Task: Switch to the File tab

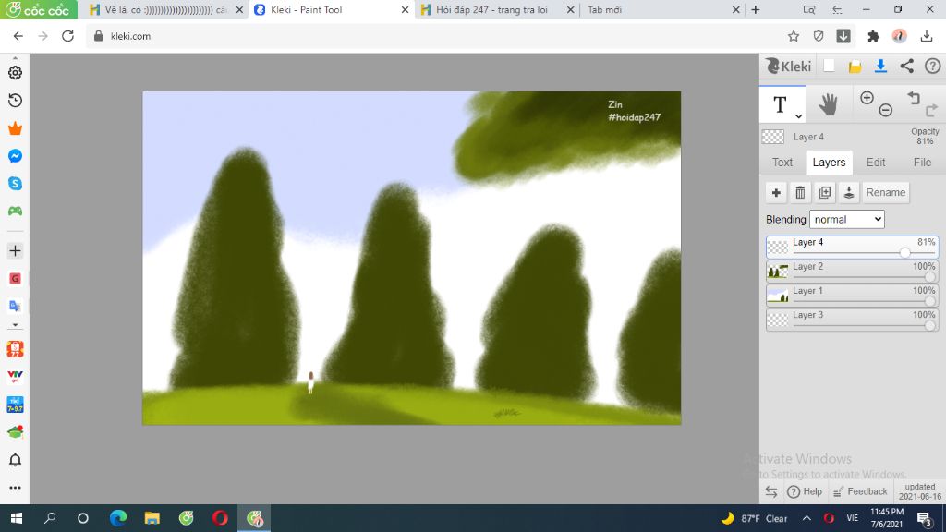Action: point(922,163)
